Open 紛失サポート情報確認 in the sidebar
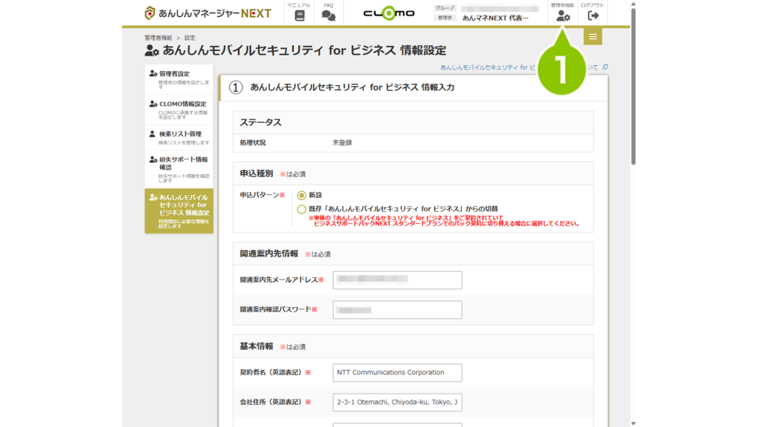The image size is (759, 427). point(179,169)
